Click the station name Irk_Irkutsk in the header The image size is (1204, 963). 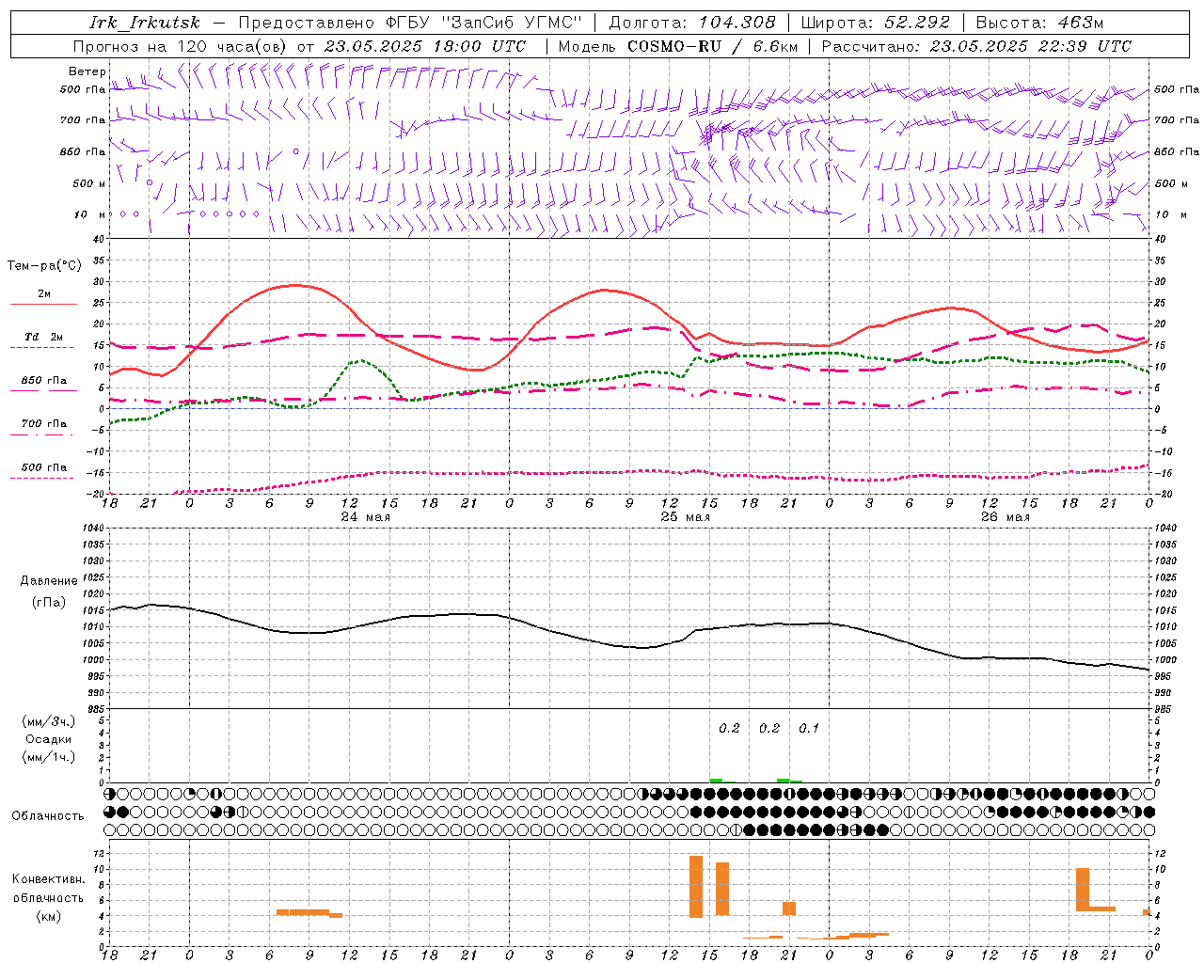[x=144, y=23]
